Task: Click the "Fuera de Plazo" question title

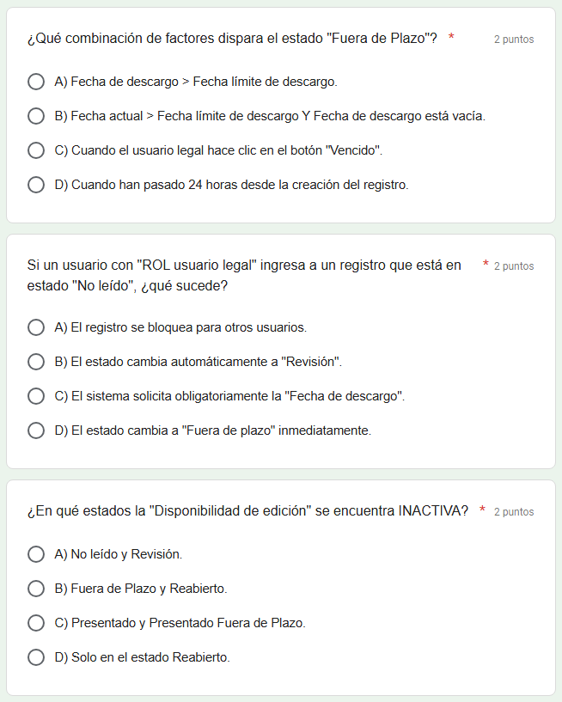Action: [232, 39]
